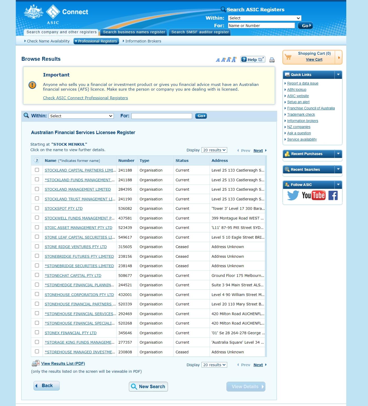Open View Results List (PDF) link
Image resolution: width=368 pixels, height=406 pixels.
point(63,364)
